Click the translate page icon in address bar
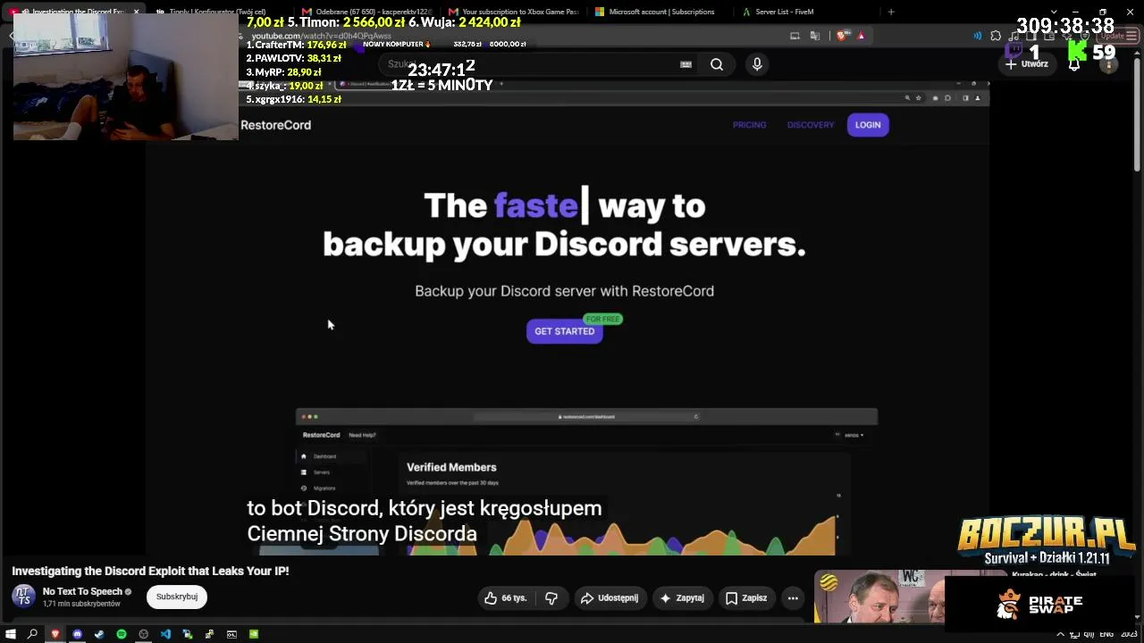 [815, 36]
